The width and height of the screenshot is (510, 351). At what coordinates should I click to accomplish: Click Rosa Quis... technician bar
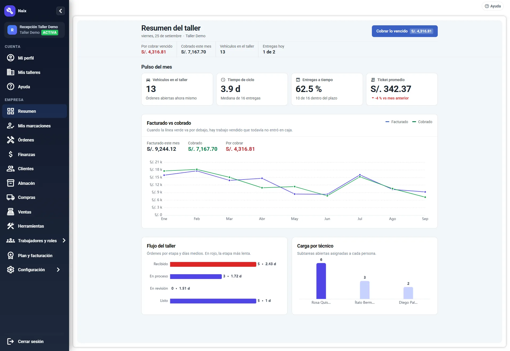point(321,281)
